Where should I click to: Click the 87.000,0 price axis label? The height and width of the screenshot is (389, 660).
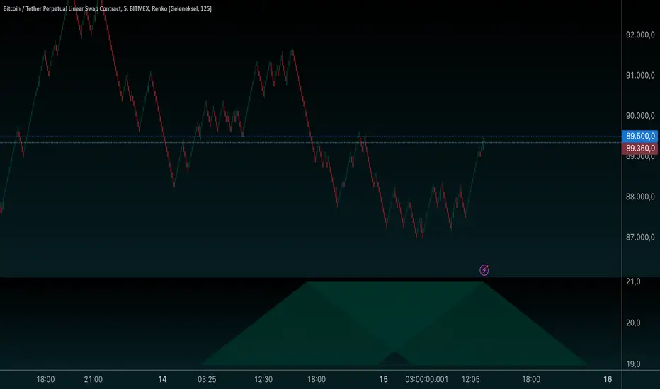(640, 237)
